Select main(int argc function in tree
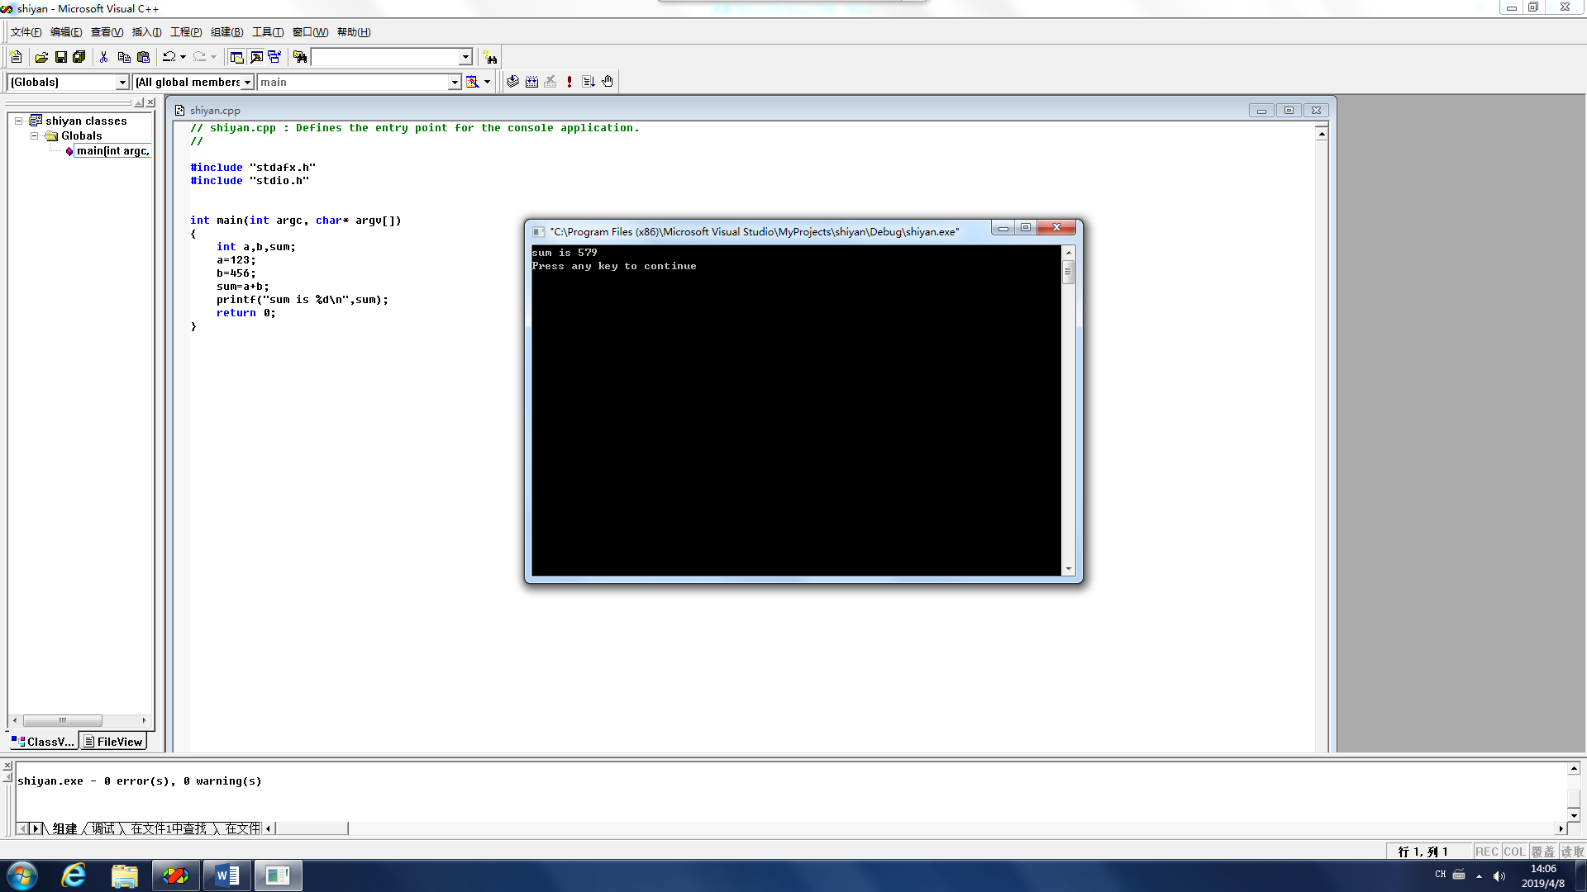This screenshot has width=1587, height=892. tap(112, 150)
